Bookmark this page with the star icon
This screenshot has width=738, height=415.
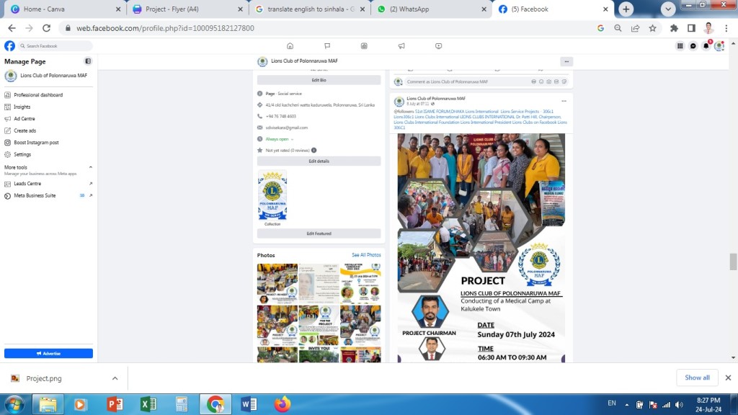652,28
